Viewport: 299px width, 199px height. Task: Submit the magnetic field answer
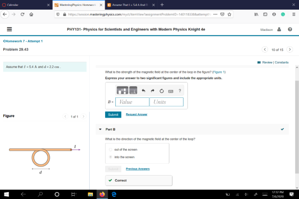pyautogui.click(x=113, y=114)
